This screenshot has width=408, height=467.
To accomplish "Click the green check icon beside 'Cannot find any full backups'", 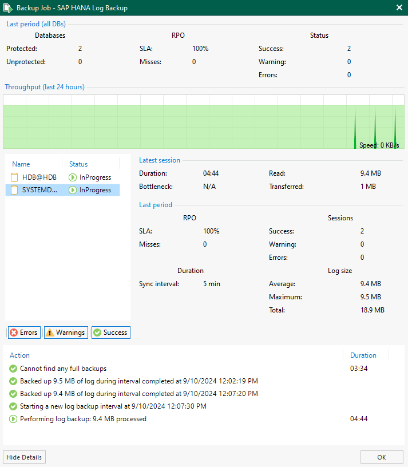I will (13, 369).
